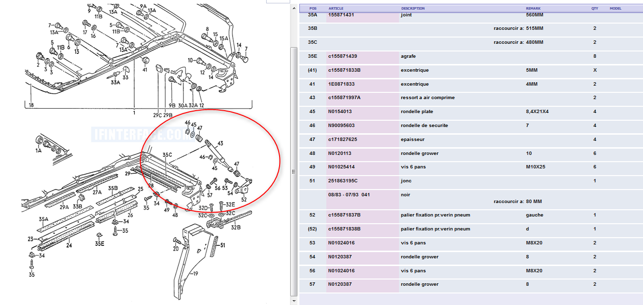Click callout 30A in the upper diagram
The height and width of the screenshot is (305, 643).
click(x=182, y=105)
